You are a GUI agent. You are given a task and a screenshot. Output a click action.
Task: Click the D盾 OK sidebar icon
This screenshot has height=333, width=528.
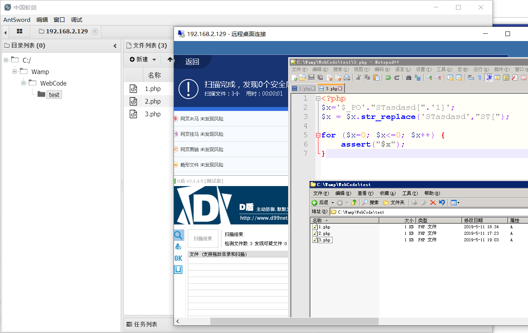178,258
